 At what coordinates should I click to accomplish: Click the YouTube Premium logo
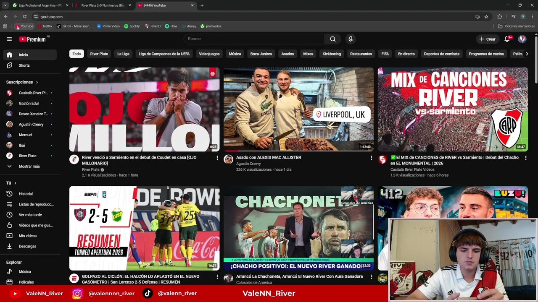coord(32,39)
